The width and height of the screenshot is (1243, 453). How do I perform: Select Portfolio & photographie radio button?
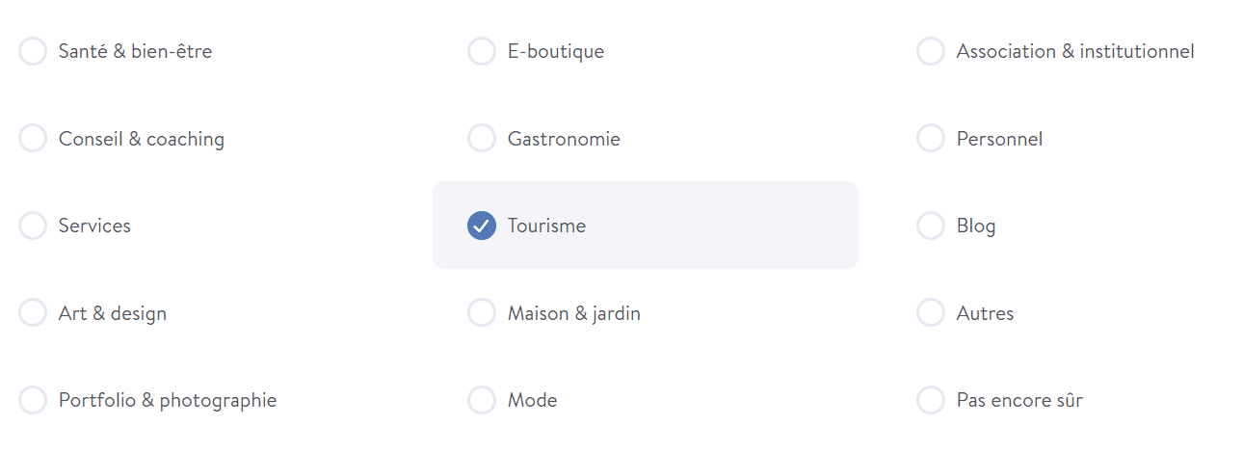33,400
